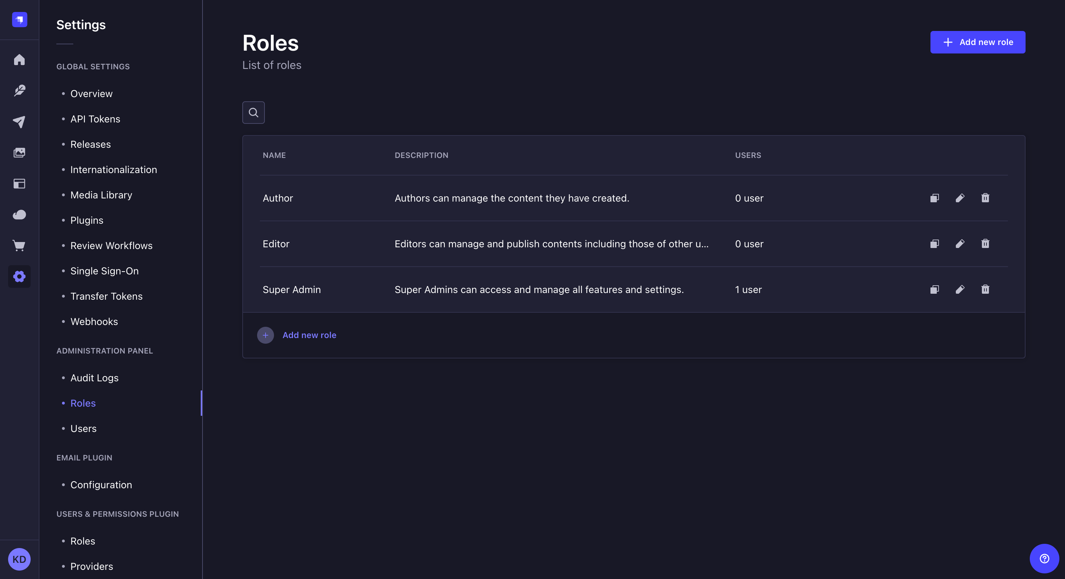Screen dimensions: 1065x579
Task: Open the Deploy paper plane icon
Action: 19,122
